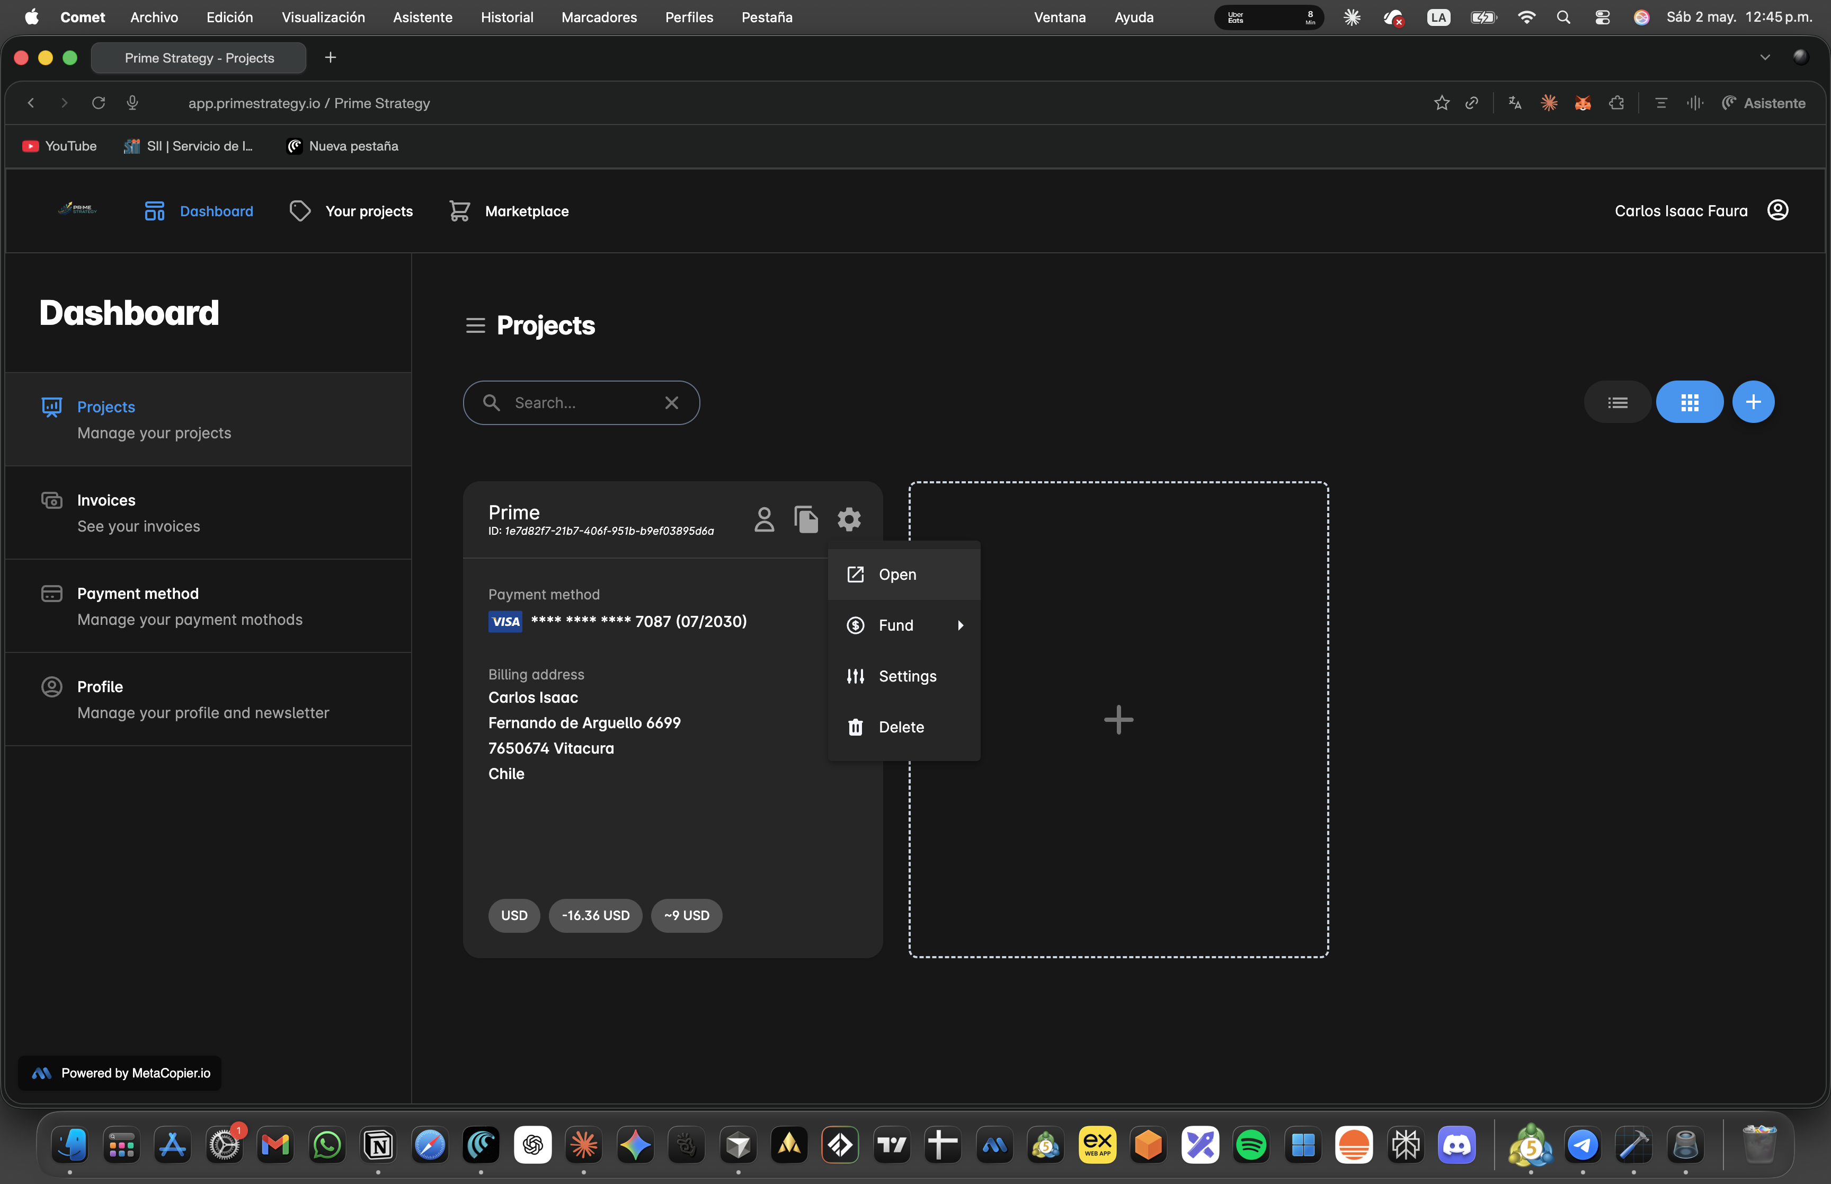The width and height of the screenshot is (1831, 1184).
Task: Click the Visa card number text
Action: point(638,621)
